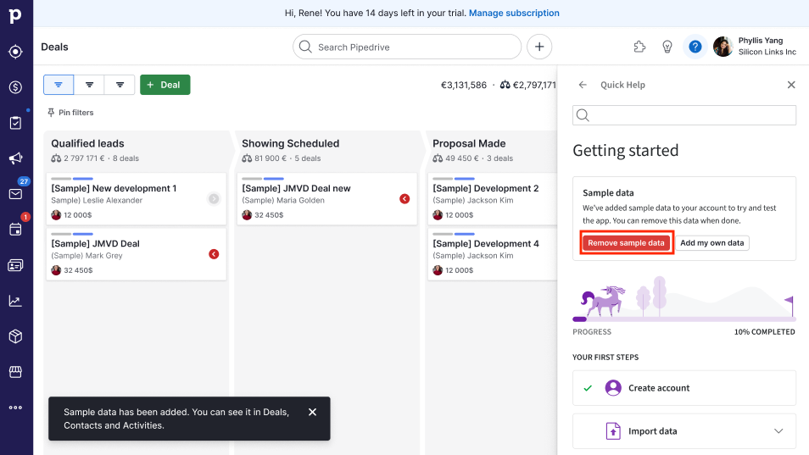Click the €3,131,586 total value
Viewport: 809px width, 455px height.
coord(463,85)
